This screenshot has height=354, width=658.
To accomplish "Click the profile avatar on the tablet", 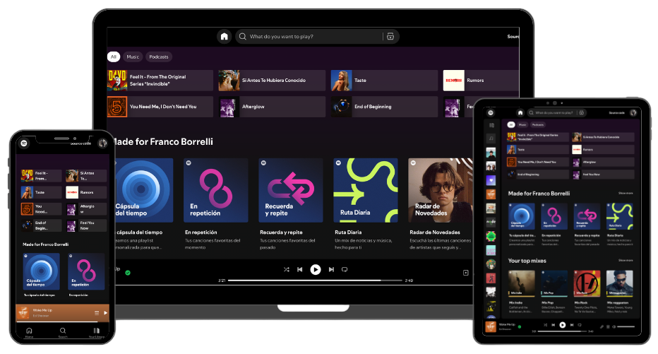I will click(x=633, y=112).
